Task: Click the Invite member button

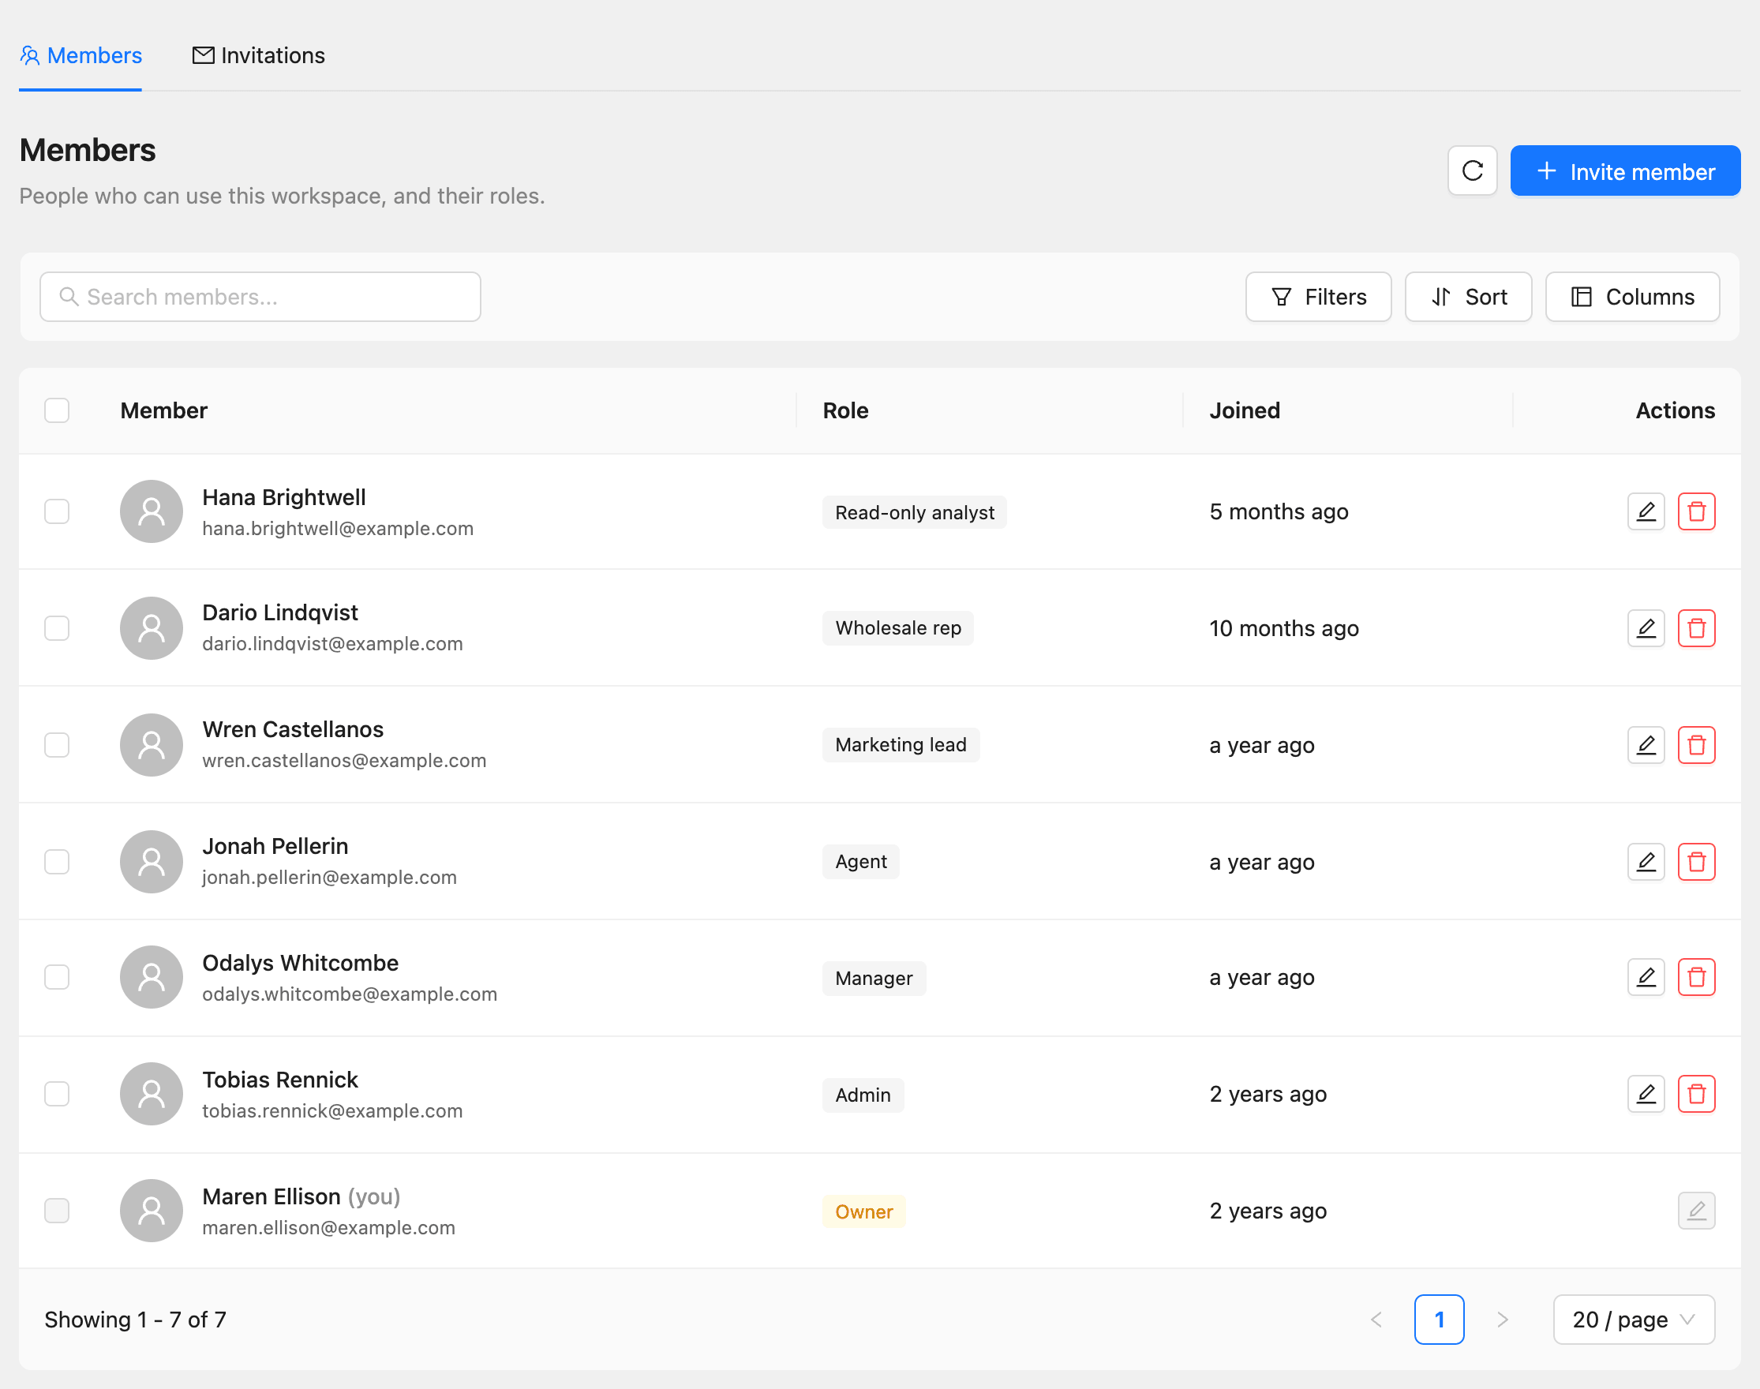Action: [x=1625, y=170]
